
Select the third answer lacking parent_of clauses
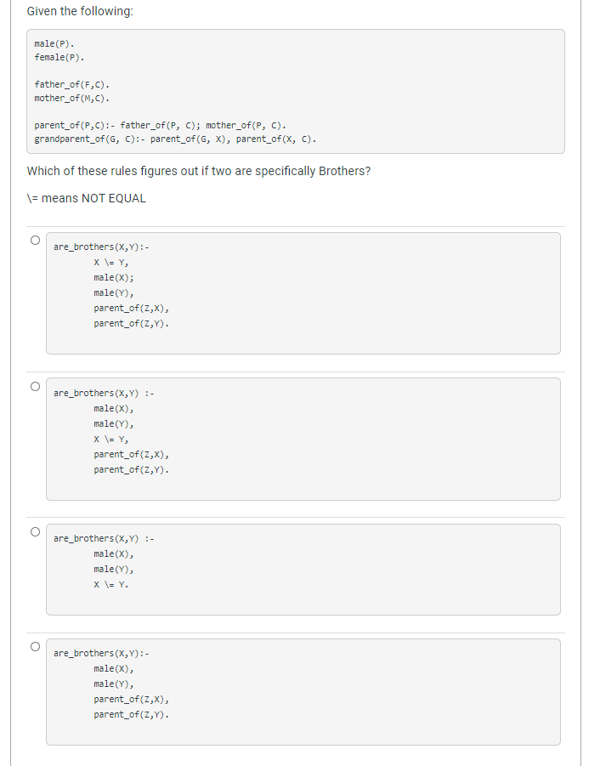point(35,531)
